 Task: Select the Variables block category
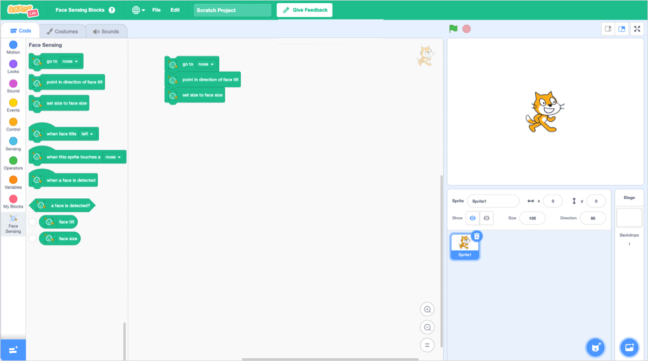13,183
